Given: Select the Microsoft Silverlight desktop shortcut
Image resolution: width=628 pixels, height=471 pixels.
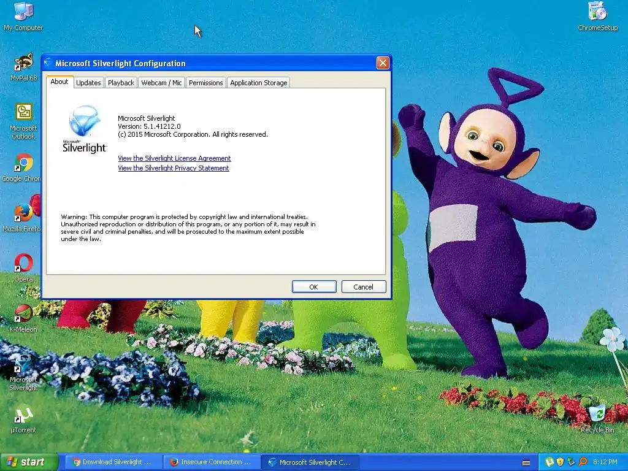Looking at the screenshot, I should pos(23,373).
